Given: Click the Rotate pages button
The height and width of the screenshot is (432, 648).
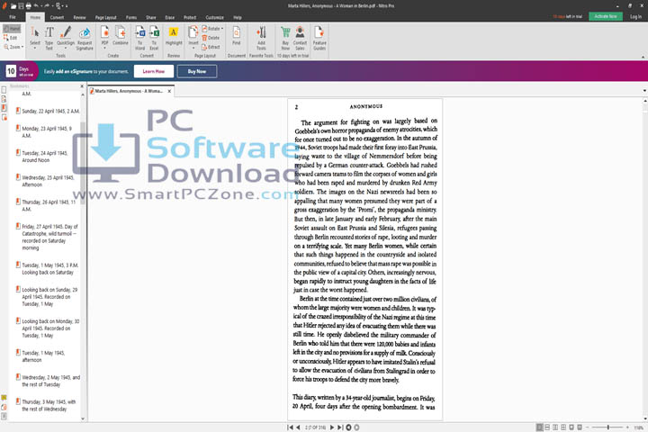Looking at the screenshot, I should [211, 29].
